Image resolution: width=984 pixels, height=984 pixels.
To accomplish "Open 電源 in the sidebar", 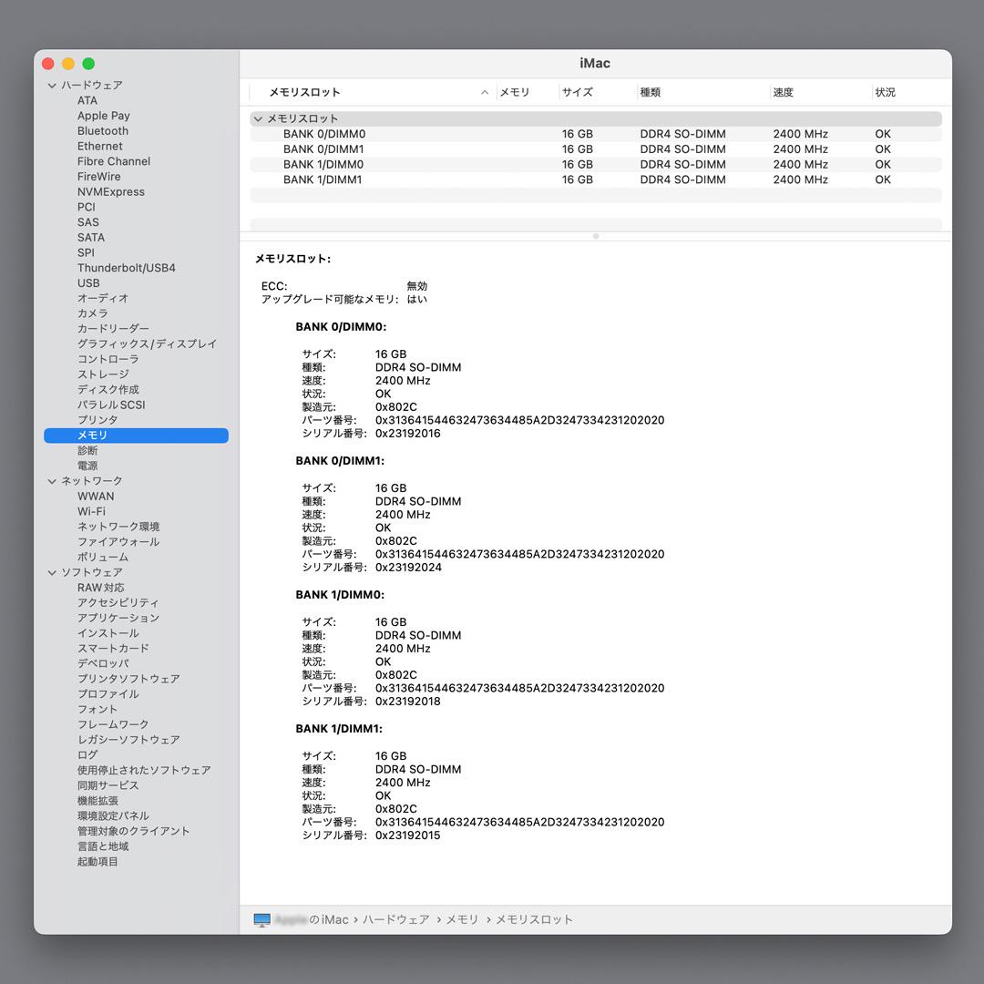I will click(x=87, y=466).
